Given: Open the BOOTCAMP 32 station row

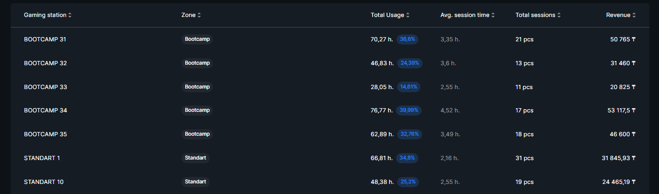Looking at the screenshot, I should (x=329, y=63).
